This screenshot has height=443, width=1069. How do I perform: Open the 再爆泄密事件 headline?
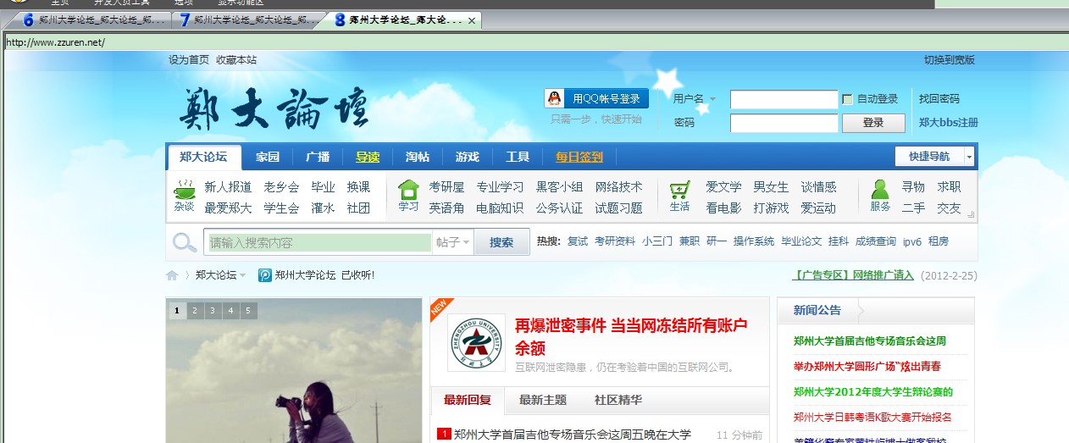click(631, 336)
